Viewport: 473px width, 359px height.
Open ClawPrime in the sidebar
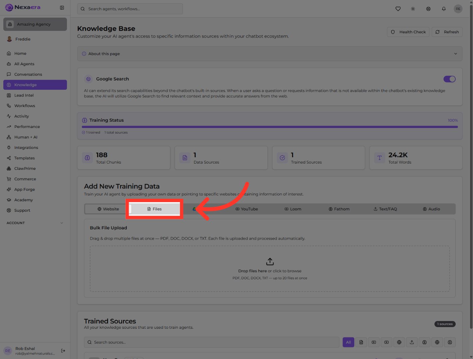tap(35, 169)
